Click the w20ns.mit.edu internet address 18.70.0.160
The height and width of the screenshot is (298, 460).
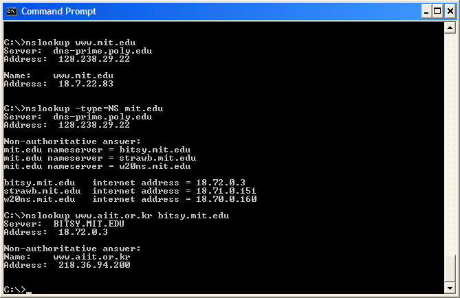pyautogui.click(x=226, y=199)
